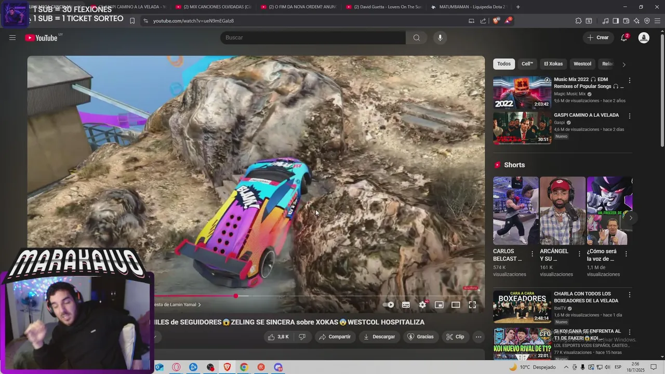Show next Shorts with the arrow
The height and width of the screenshot is (374, 665).
(x=631, y=218)
